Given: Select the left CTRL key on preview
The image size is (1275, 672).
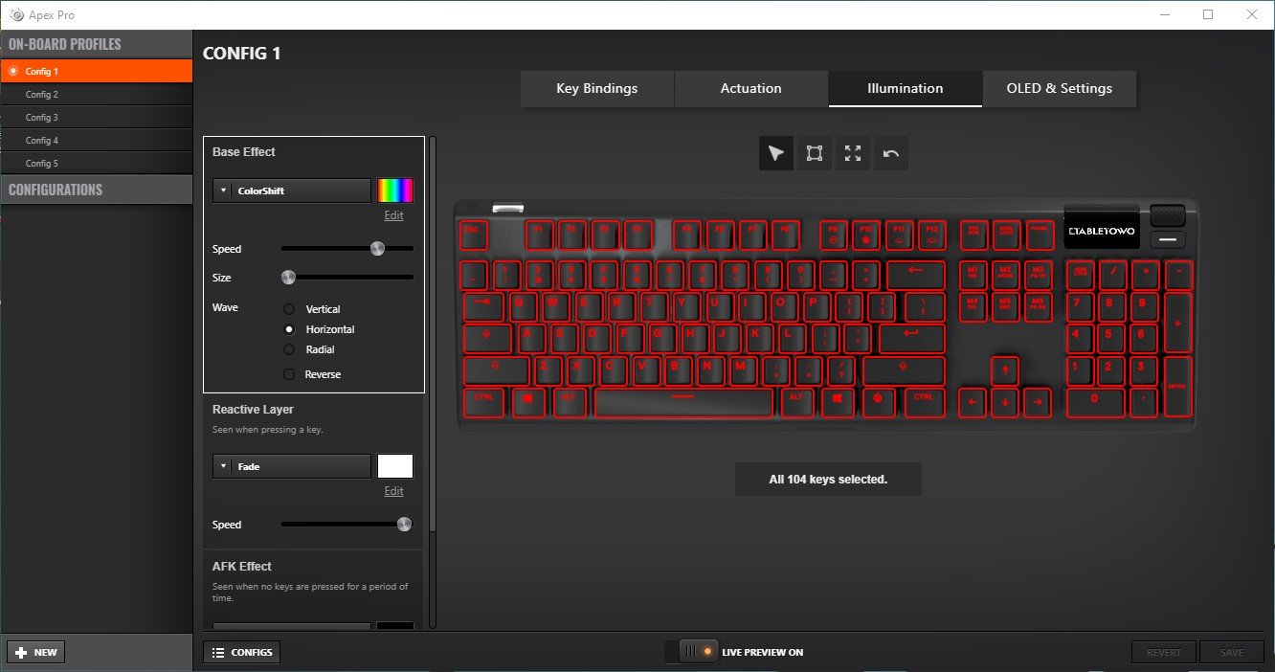Looking at the screenshot, I should click(484, 403).
